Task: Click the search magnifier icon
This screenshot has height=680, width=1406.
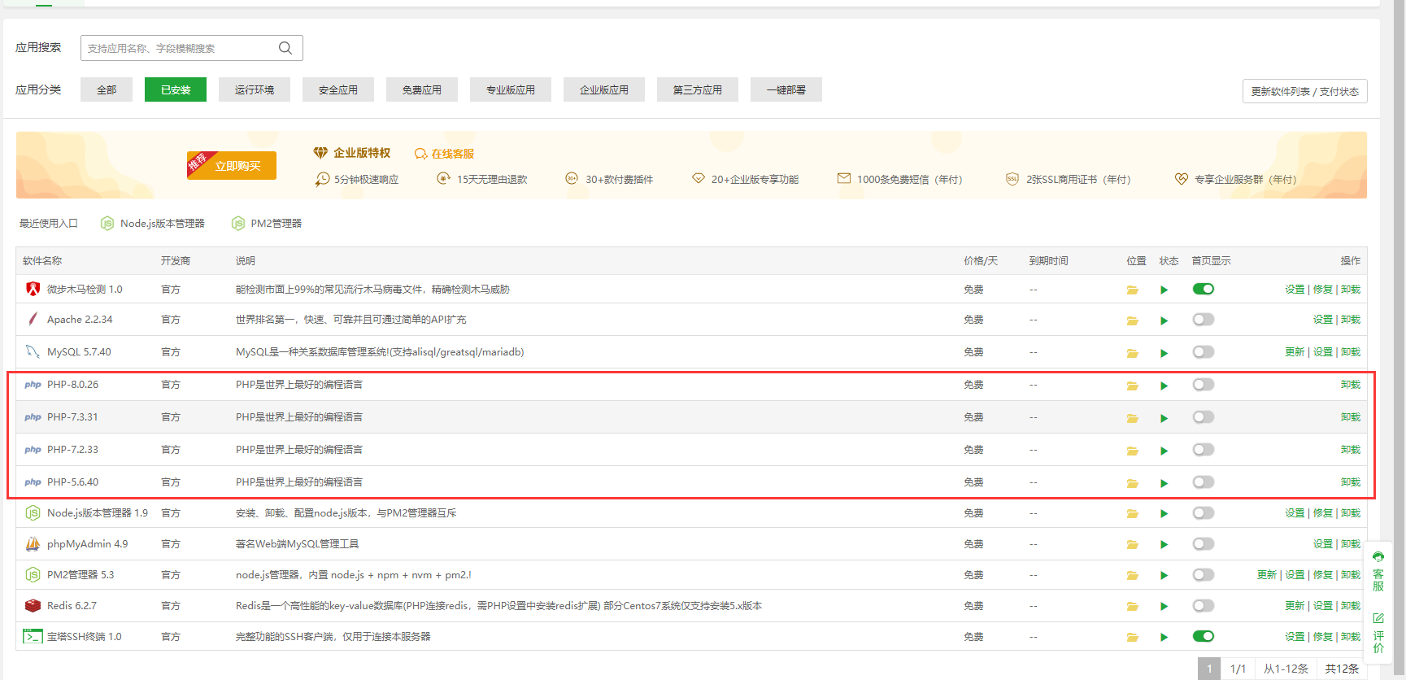Action: pos(285,48)
